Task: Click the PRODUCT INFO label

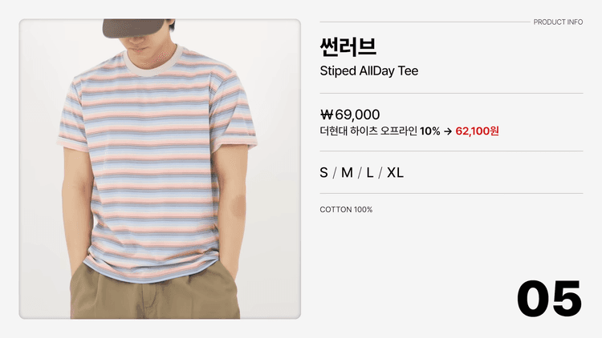Action: tap(558, 22)
